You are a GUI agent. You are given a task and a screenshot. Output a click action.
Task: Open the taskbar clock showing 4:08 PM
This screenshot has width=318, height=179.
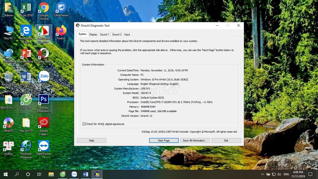coord(298,174)
